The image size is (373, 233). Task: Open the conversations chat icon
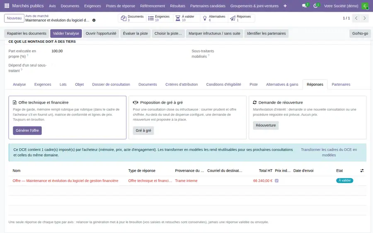pos(304,6)
